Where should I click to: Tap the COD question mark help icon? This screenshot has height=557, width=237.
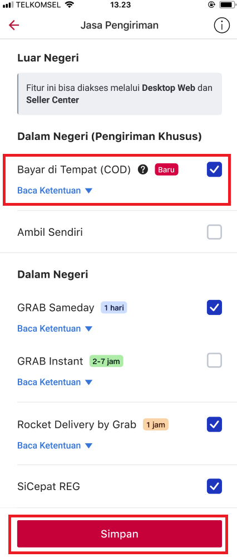coord(143,170)
